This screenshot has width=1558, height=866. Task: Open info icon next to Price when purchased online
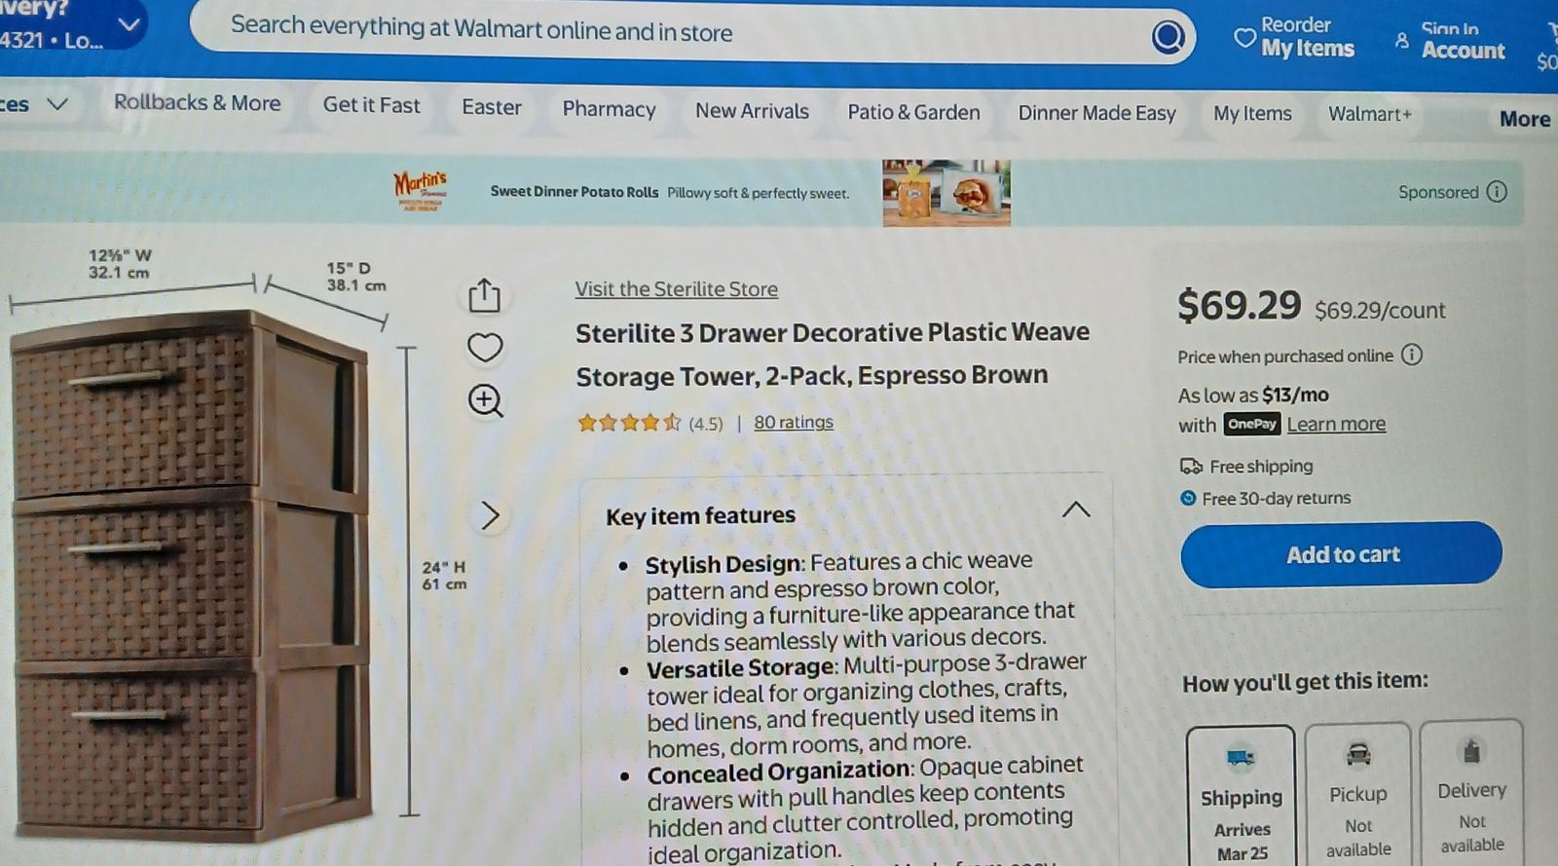(x=1412, y=355)
